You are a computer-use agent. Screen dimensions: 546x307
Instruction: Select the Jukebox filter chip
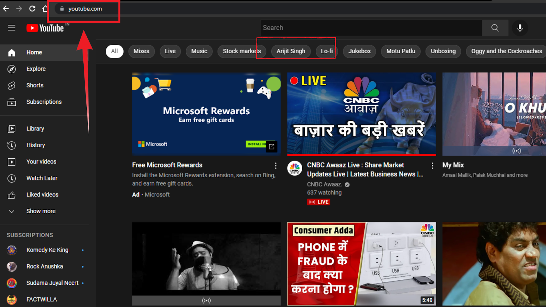tap(359, 51)
